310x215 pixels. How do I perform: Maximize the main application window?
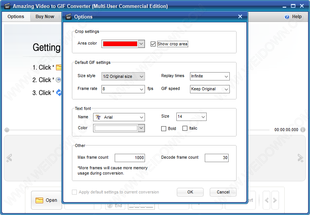[x=293, y=6]
